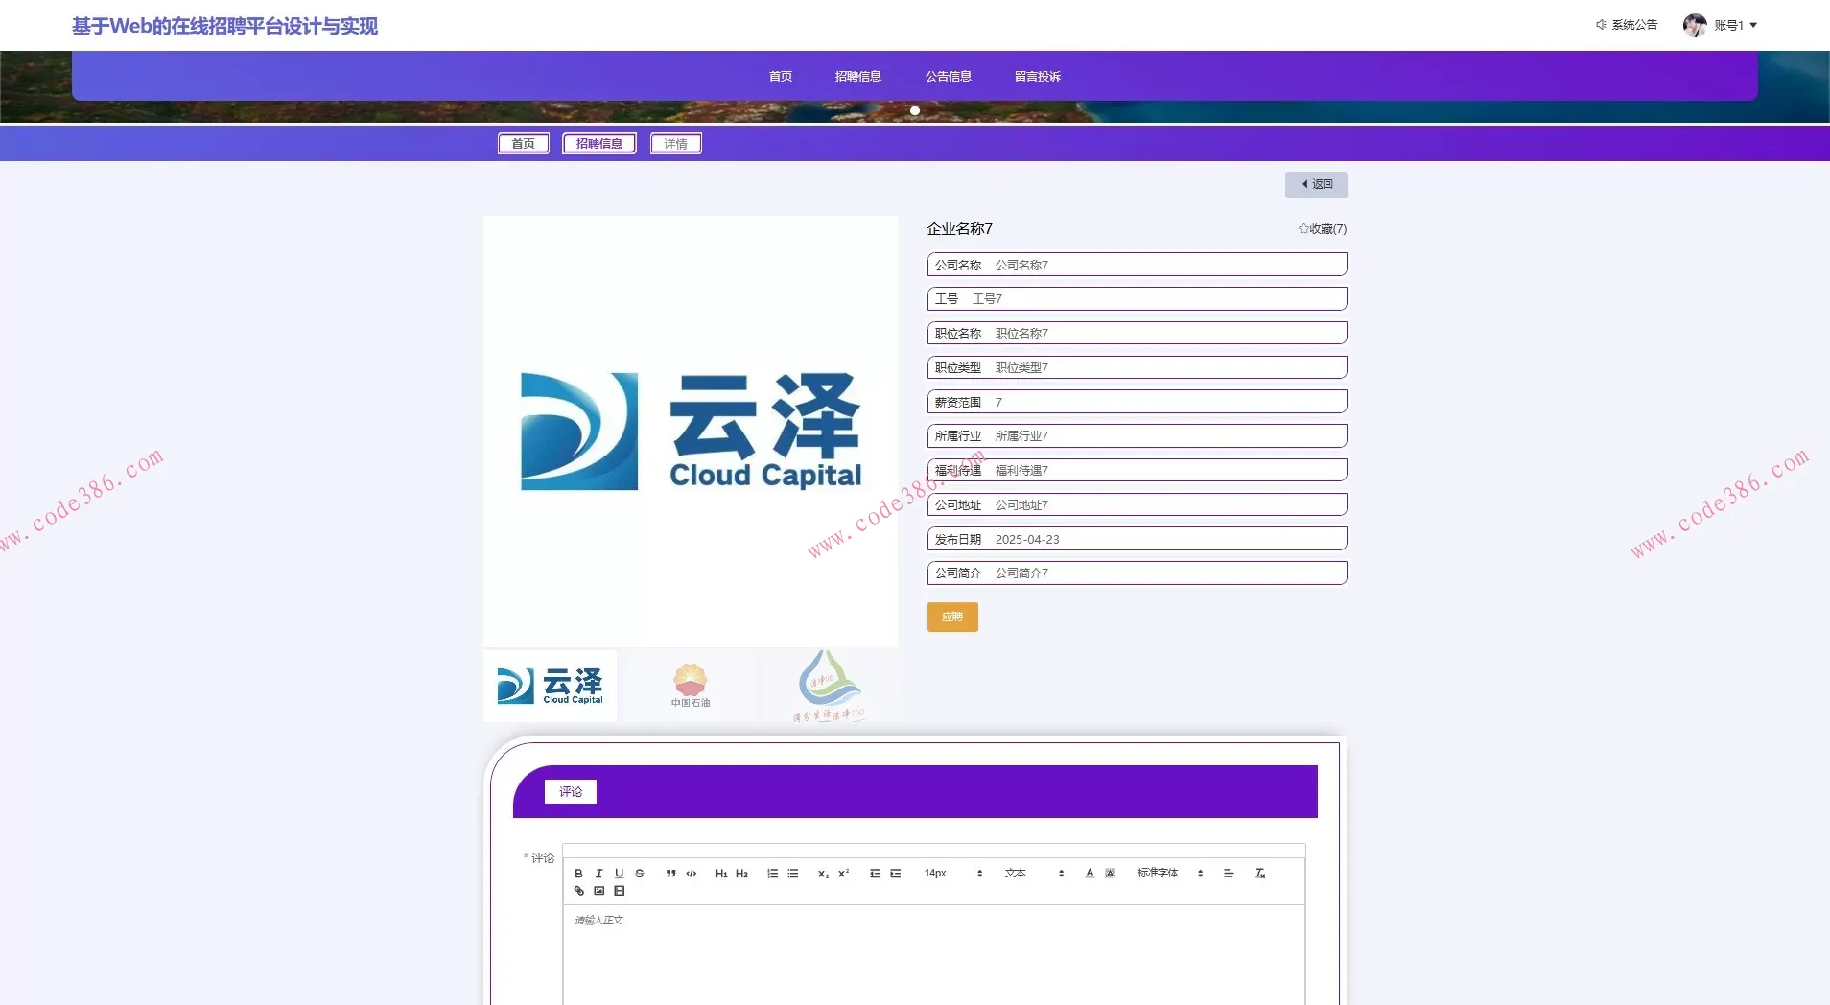Toggle superscript formatting in editor
This screenshot has height=1005, width=1830.
842,874
